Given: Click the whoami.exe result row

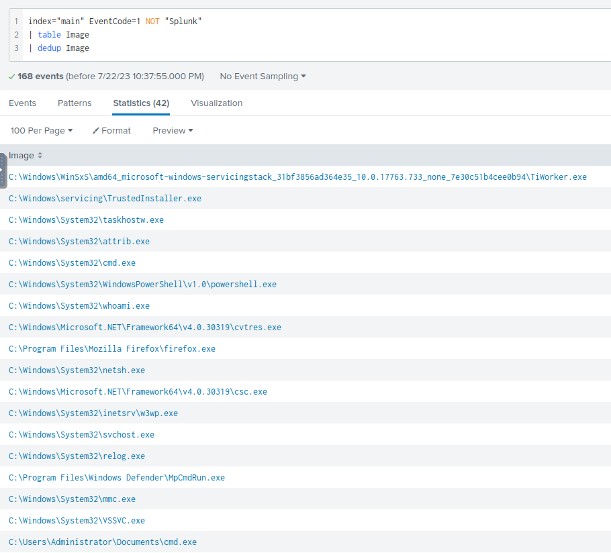Looking at the screenshot, I should pos(79,306).
